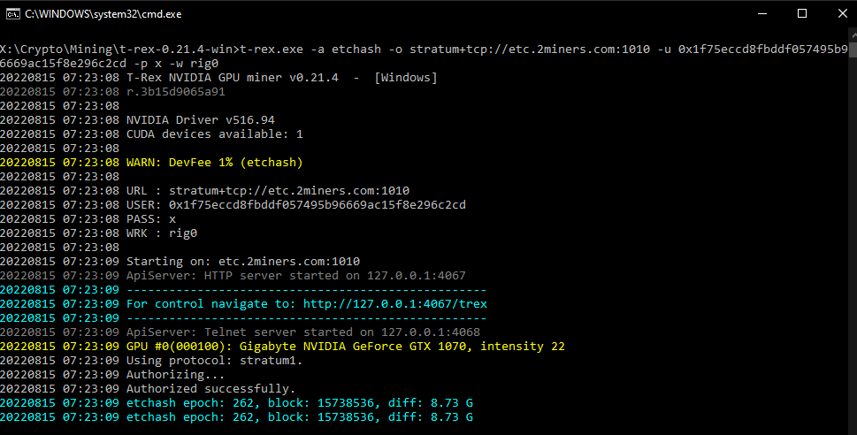
Task: Click the yellow WARN: DevFee 1% line
Action: click(x=215, y=163)
